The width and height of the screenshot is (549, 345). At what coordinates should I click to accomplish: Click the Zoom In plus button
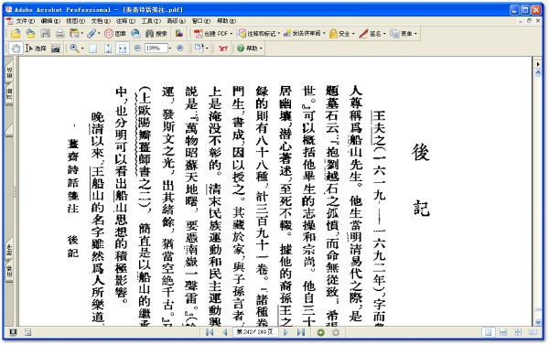click(180, 49)
